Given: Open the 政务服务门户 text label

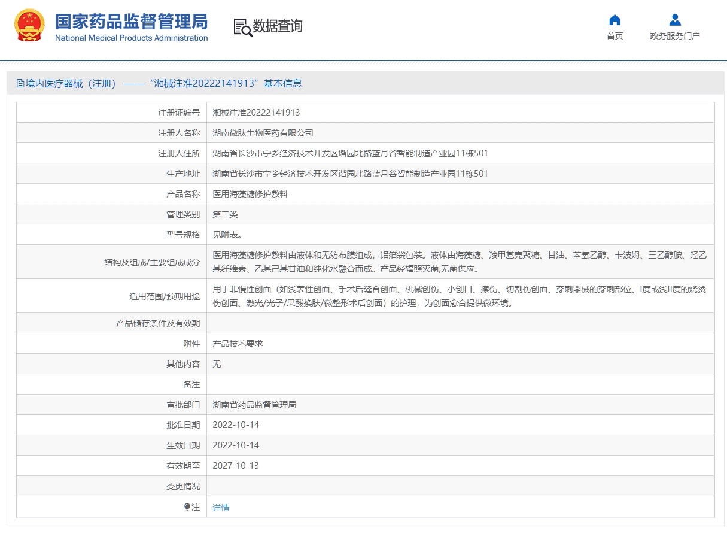Looking at the screenshot, I should pos(675,36).
